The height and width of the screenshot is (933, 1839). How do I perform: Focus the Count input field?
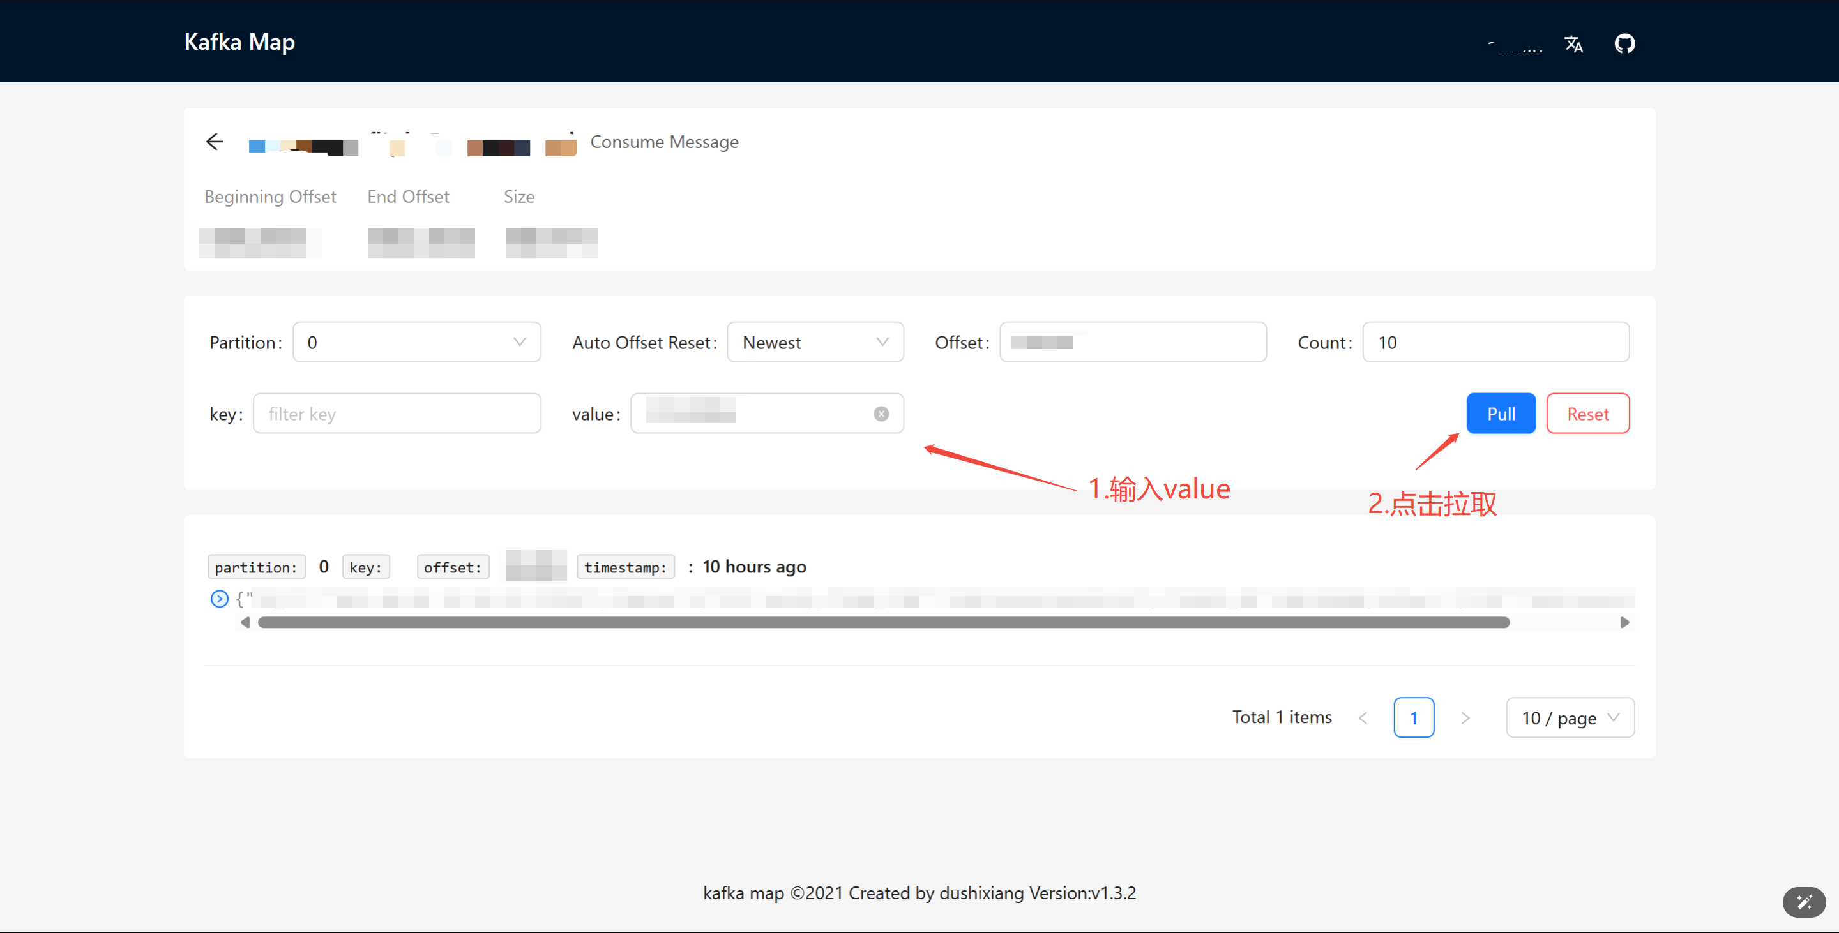point(1495,343)
